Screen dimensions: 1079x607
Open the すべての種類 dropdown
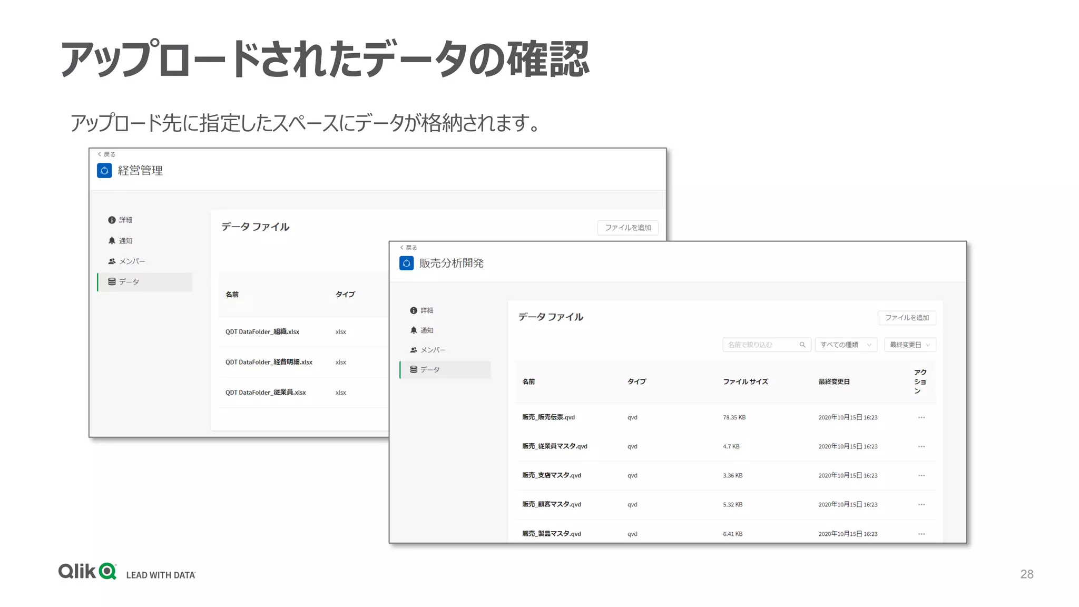[x=846, y=345]
